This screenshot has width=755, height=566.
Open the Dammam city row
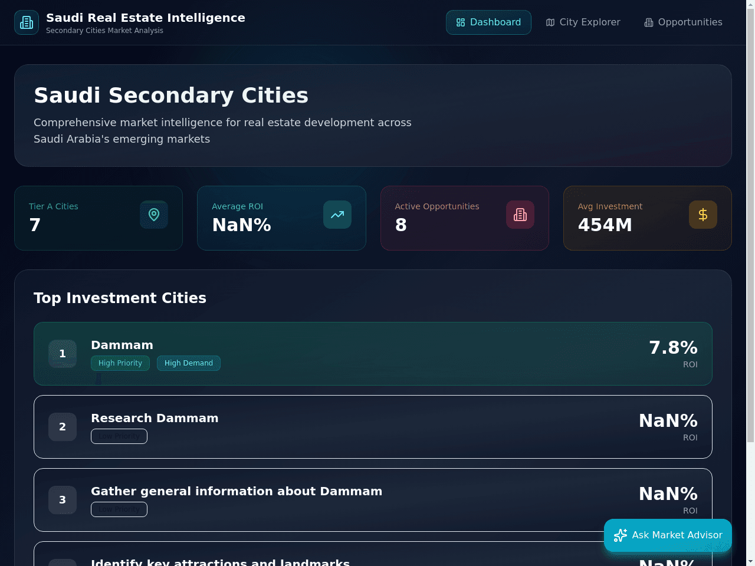373,354
